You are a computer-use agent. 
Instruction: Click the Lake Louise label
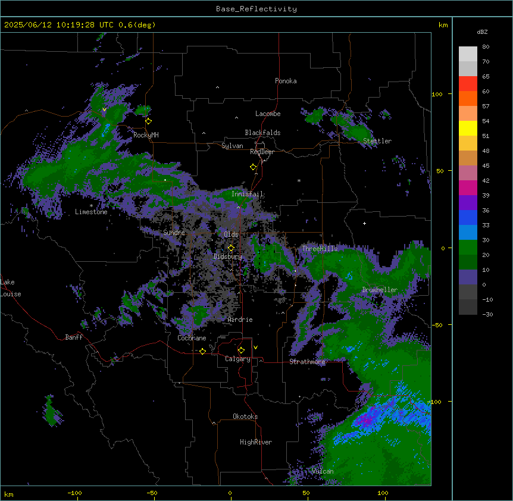(x=10, y=288)
